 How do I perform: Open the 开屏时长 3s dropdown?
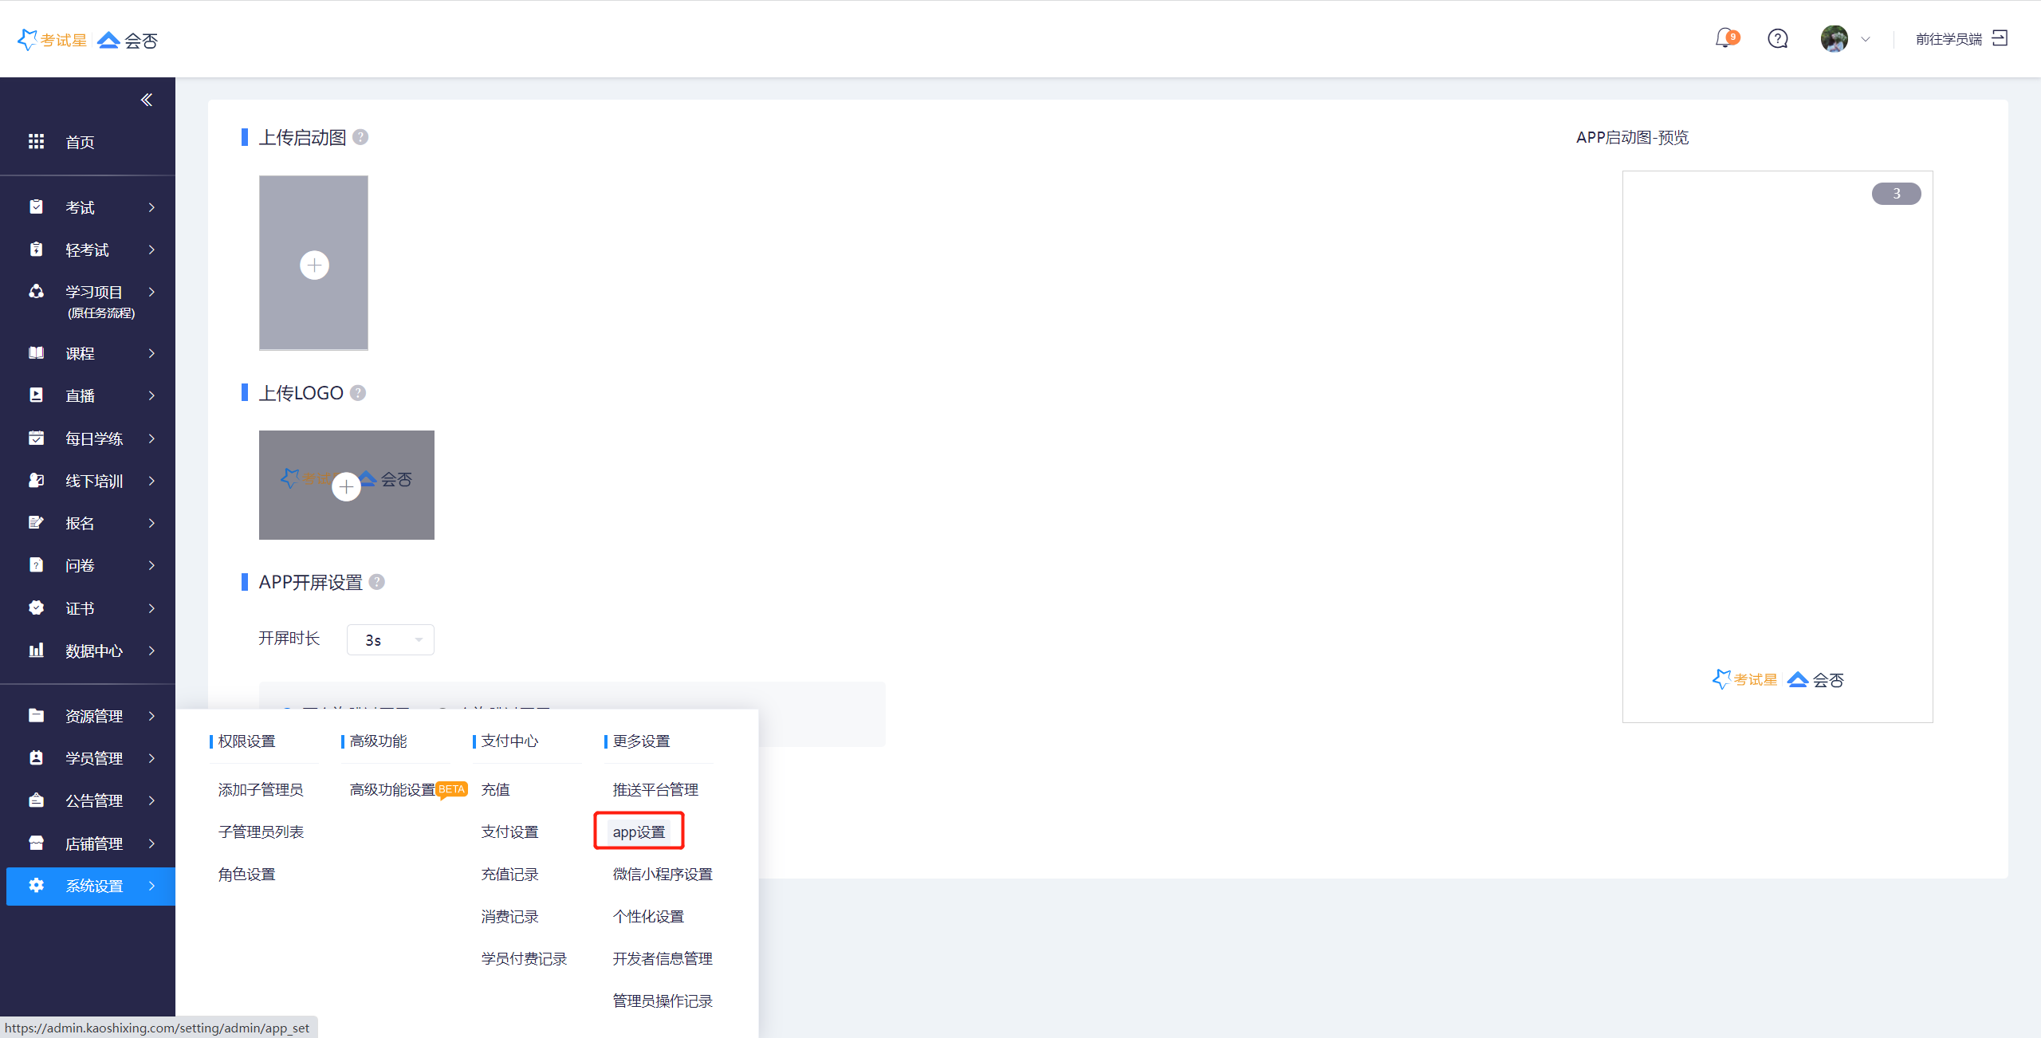click(x=390, y=639)
